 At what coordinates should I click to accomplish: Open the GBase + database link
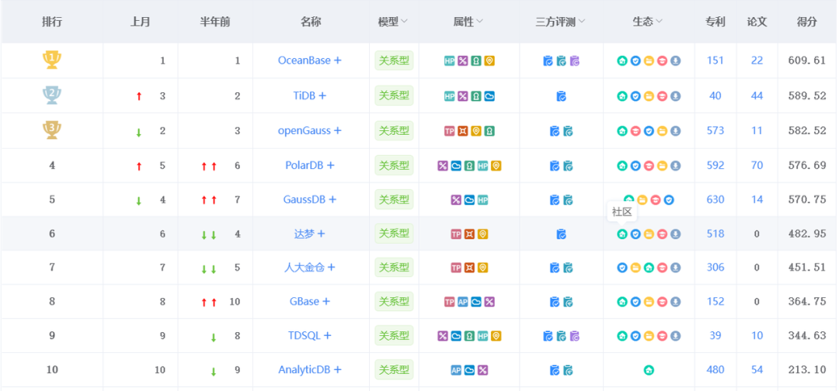pos(309,301)
